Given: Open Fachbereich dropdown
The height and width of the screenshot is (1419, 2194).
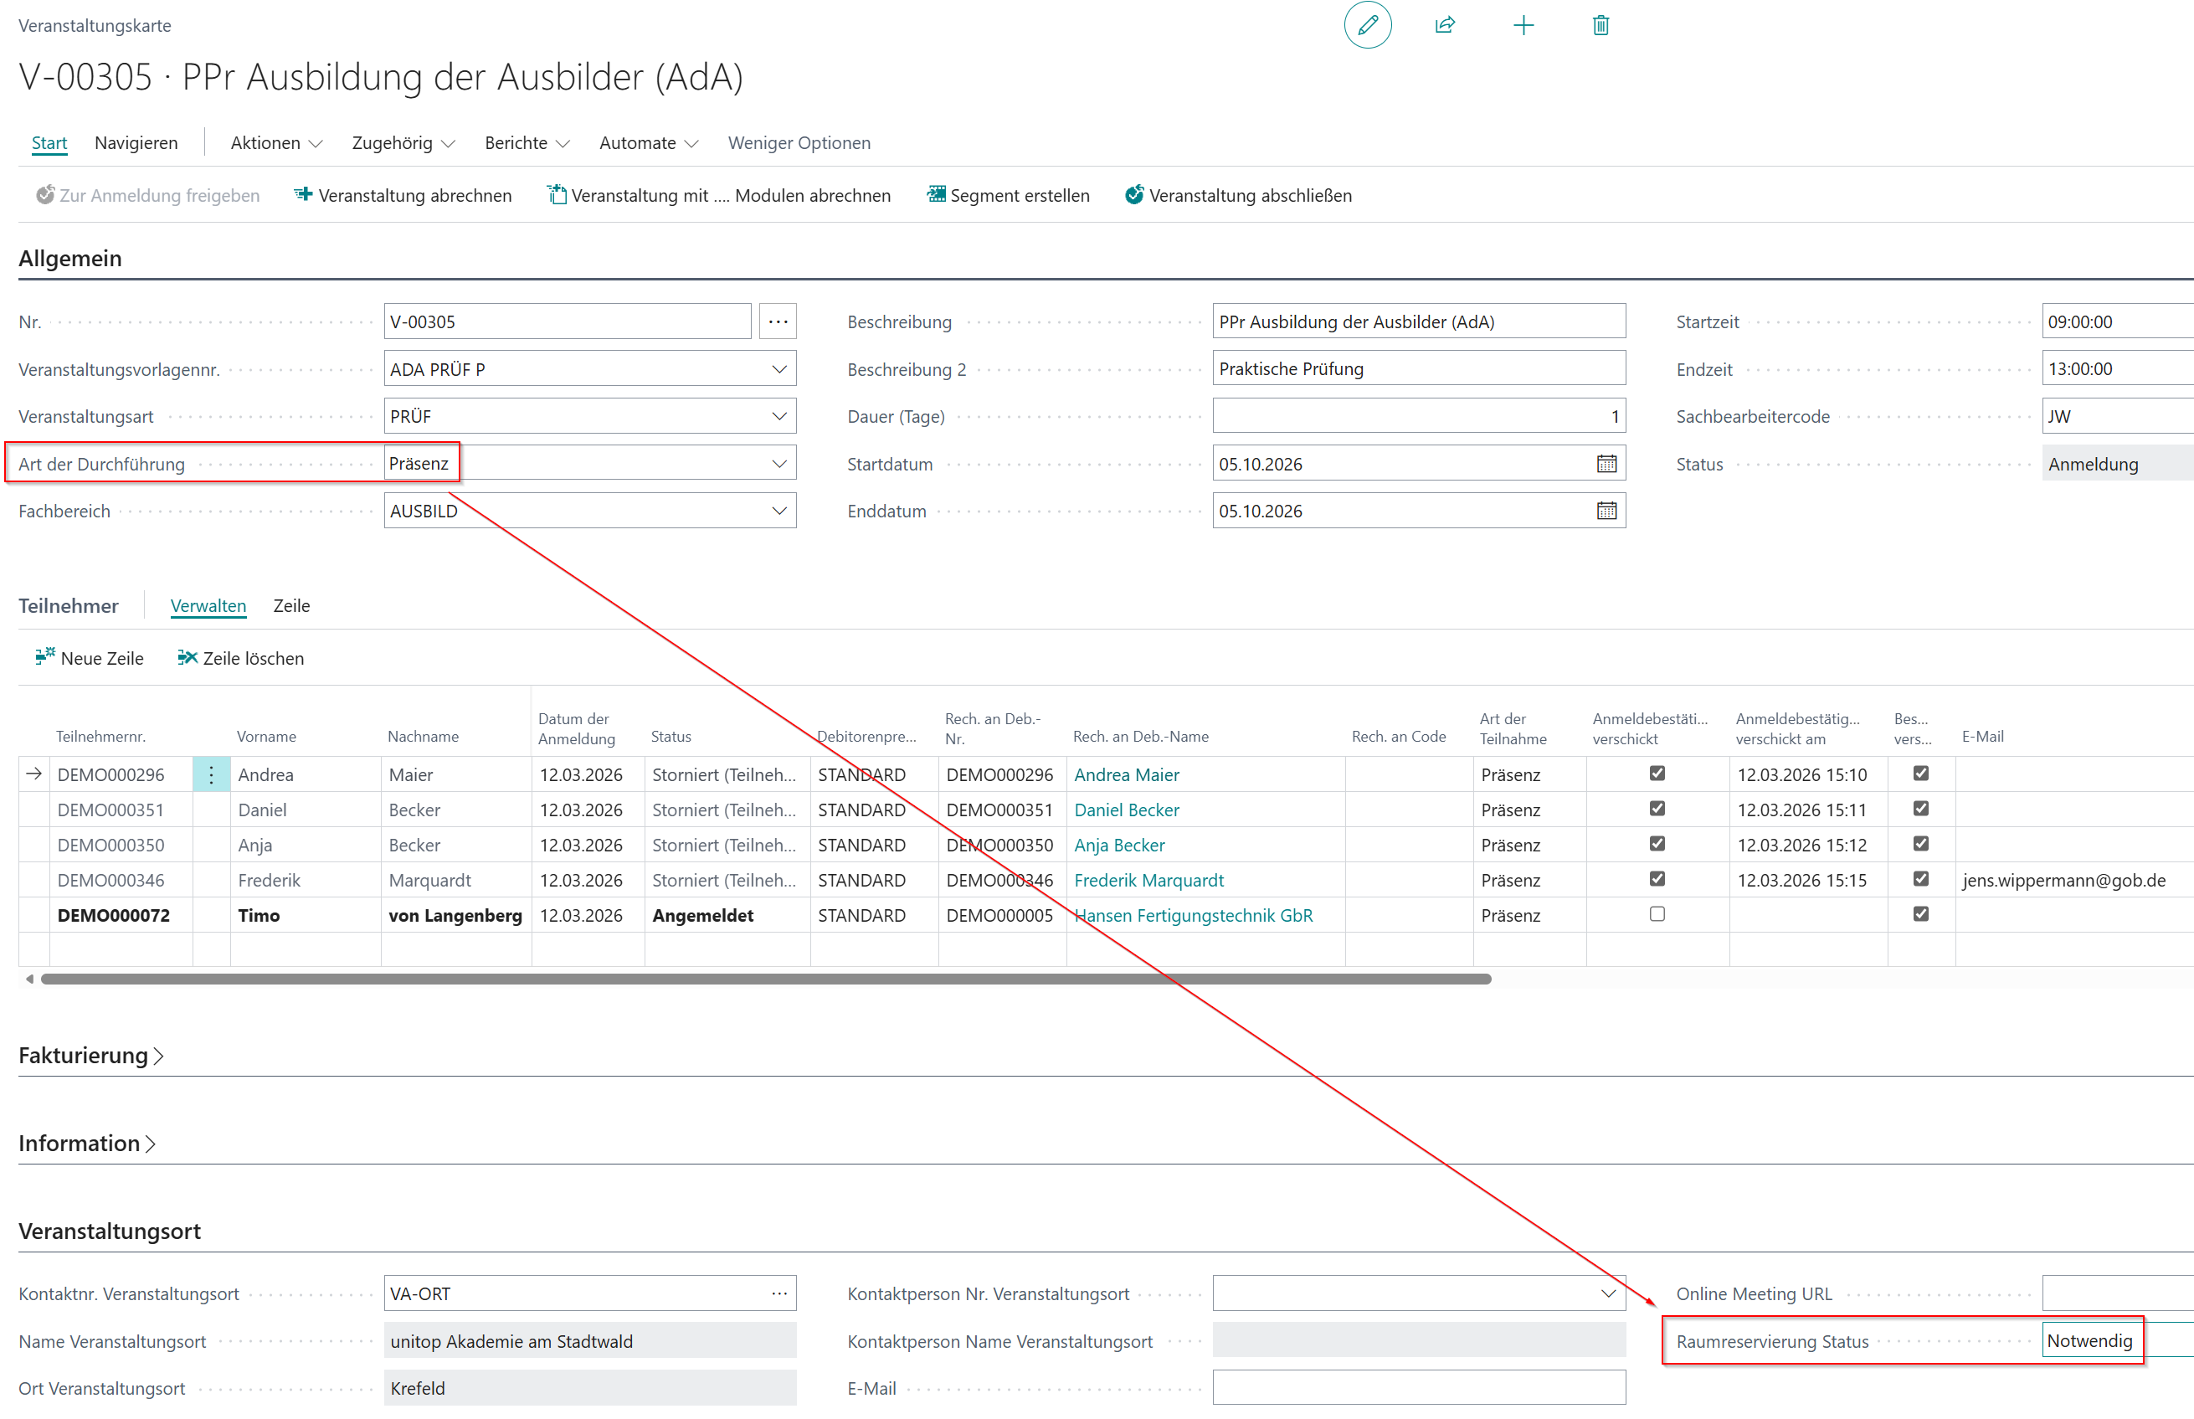Looking at the screenshot, I should pos(779,511).
